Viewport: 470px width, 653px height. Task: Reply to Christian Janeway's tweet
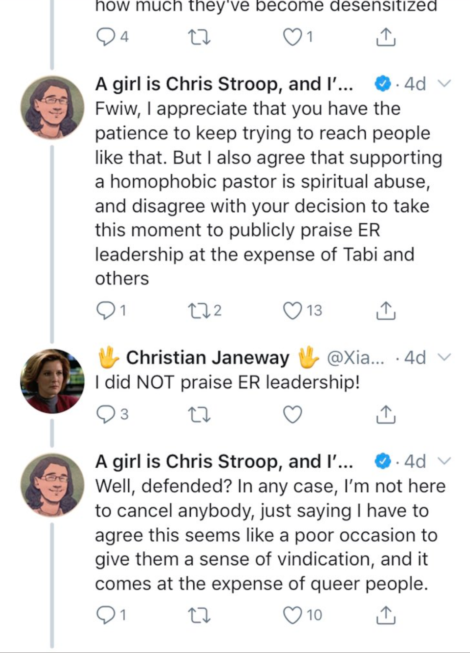[105, 414]
